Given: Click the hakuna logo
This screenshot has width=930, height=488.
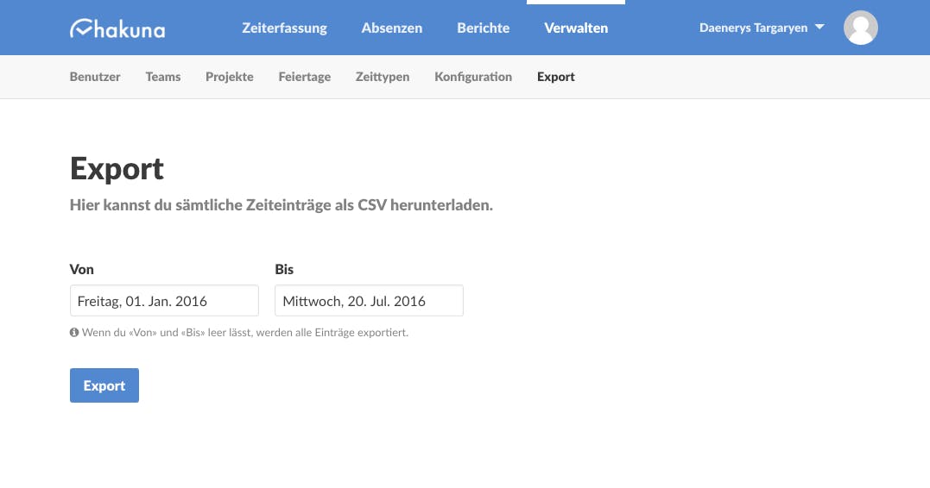Looking at the screenshot, I should (117, 28).
